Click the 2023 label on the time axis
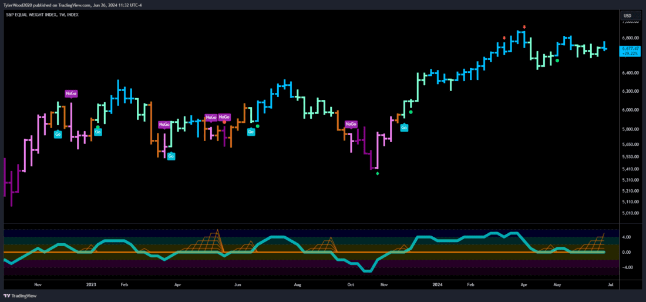The height and width of the screenshot is (302, 646). [90, 284]
